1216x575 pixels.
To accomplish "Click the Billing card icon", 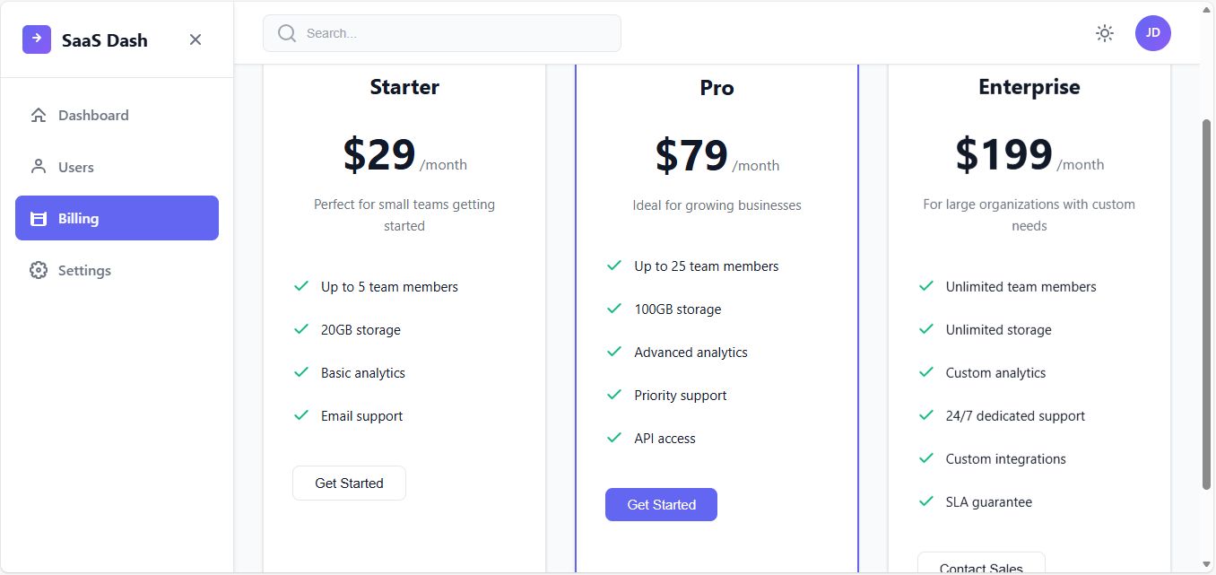I will click(38, 219).
